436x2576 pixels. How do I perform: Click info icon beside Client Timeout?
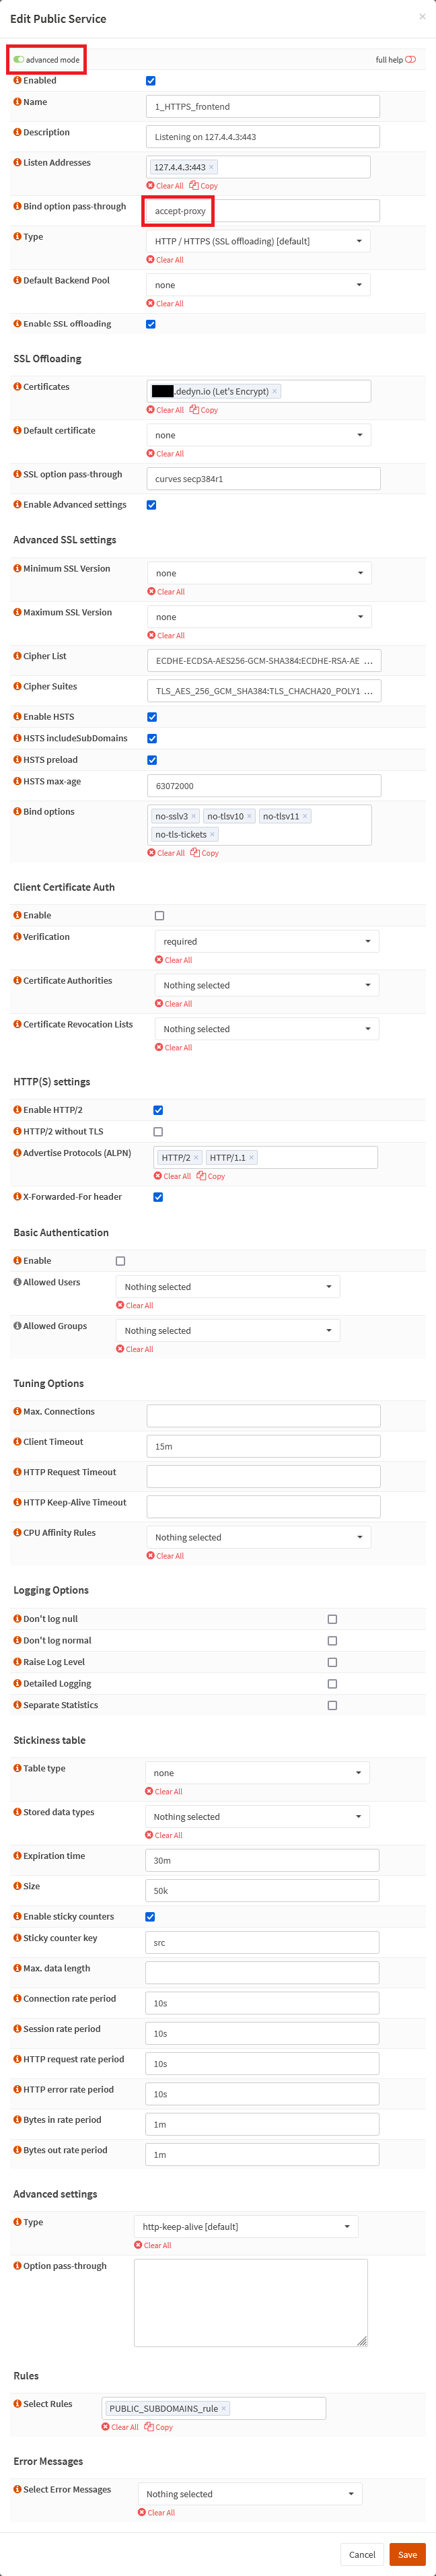(x=17, y=1441)
